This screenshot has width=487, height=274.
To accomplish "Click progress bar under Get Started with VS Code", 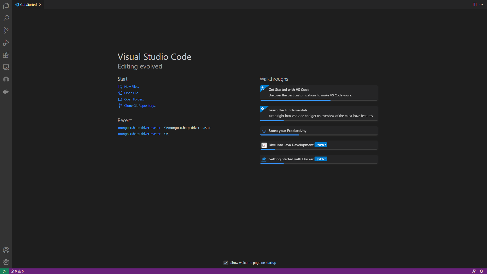I will click(319, 100).
